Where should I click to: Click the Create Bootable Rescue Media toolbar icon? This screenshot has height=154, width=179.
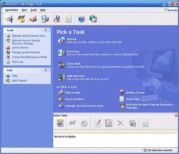[x=57, y=19]
